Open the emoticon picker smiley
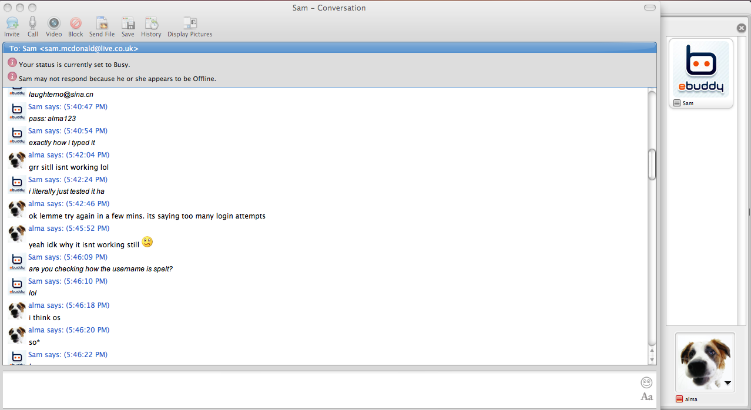751x410 pixels. pos(646,382)
